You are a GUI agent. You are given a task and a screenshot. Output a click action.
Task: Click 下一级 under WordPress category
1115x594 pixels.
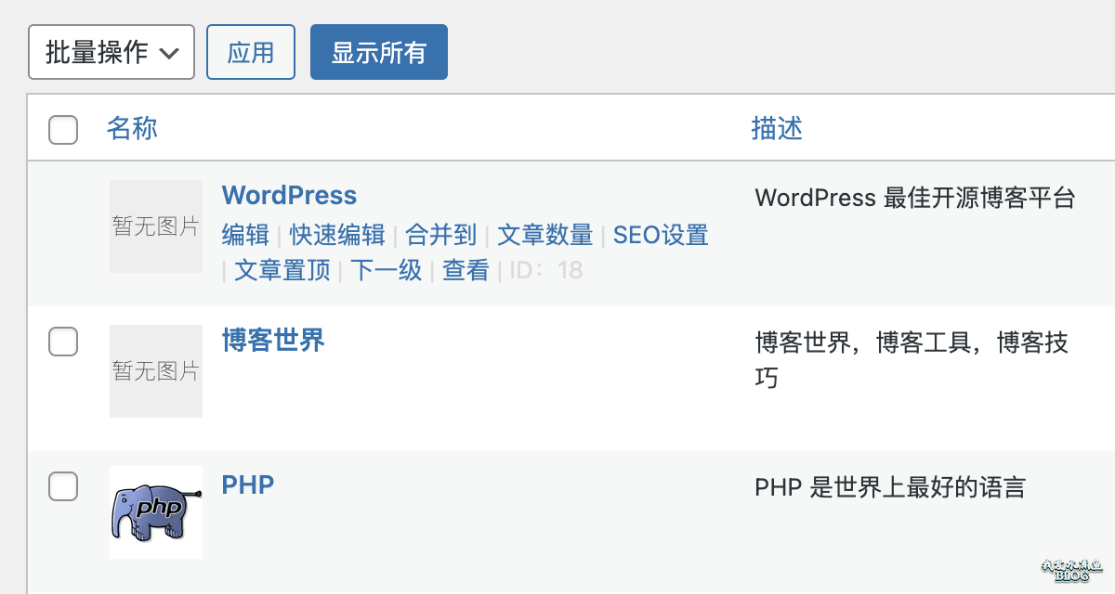click(386, 270)
